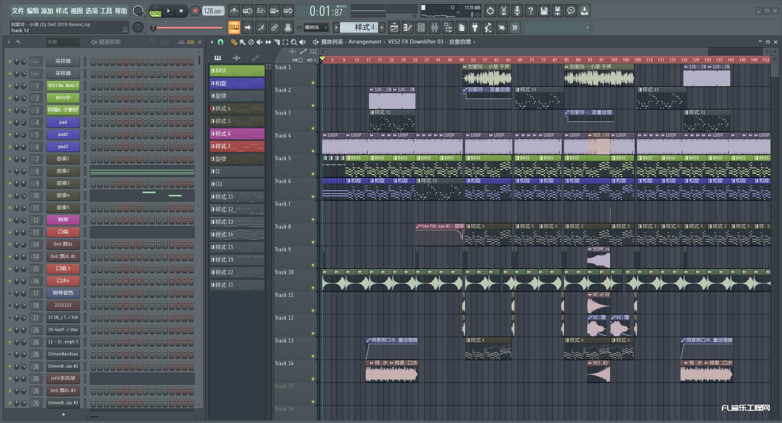Open the '添加' menu

tap(47, 11)
